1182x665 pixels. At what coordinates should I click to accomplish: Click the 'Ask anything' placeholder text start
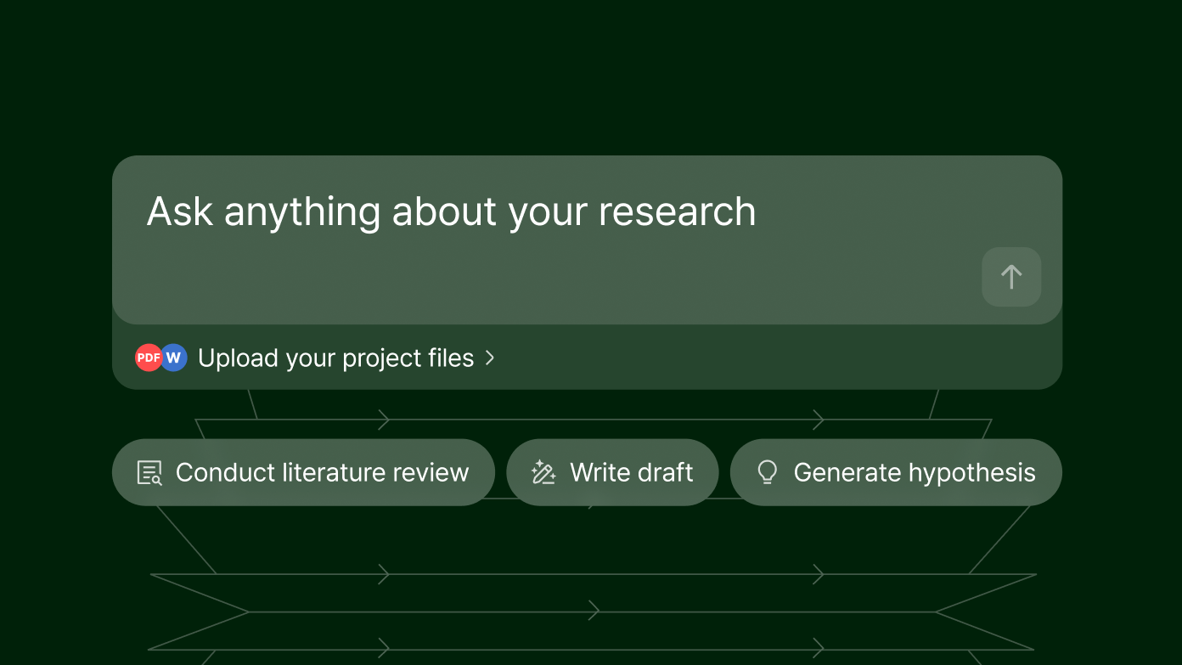coord(180,212)
